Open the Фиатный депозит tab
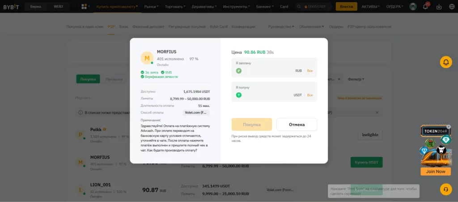 [x=148, y=26]
